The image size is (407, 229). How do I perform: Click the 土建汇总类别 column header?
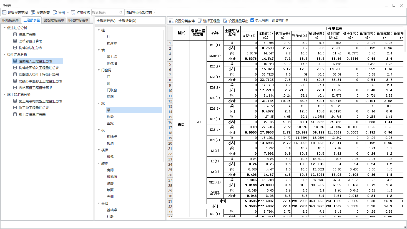click(x=232, y=33)
